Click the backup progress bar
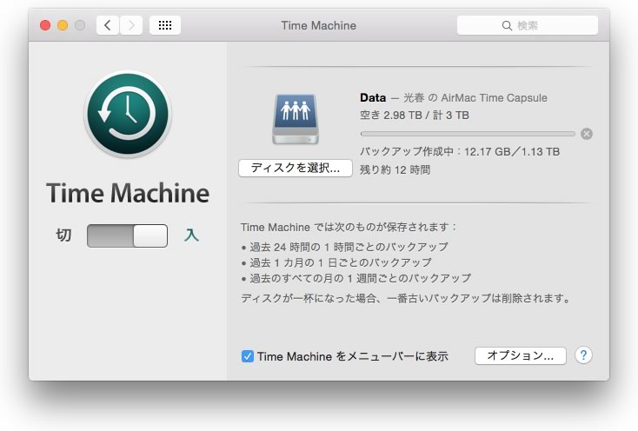The width and height of the screenshot is (638, 431). click(468, 134)
